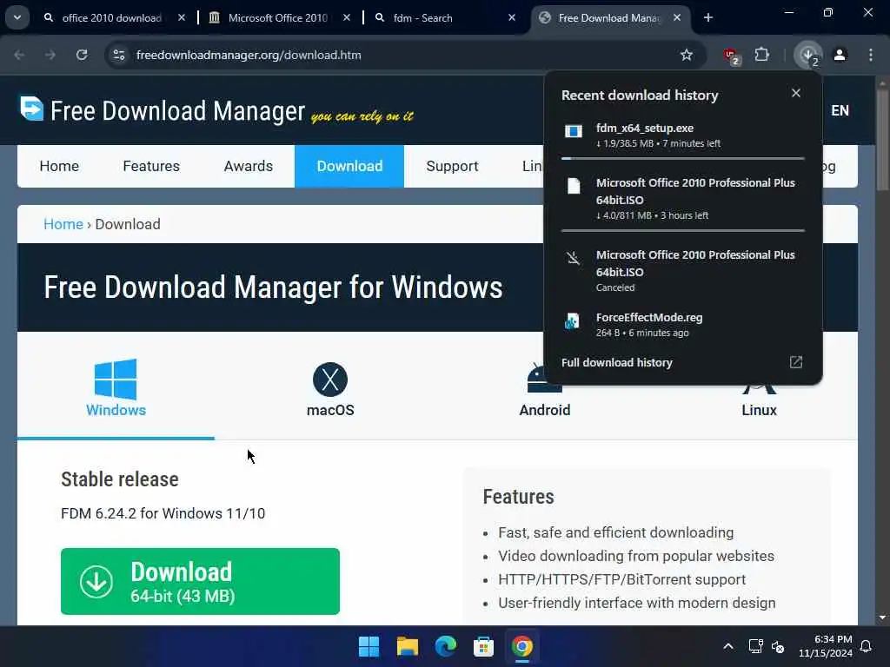The height and width of the screenshot is (667, 890).
Task: Open the EN language selector
Action: click(x=840, y=110)
